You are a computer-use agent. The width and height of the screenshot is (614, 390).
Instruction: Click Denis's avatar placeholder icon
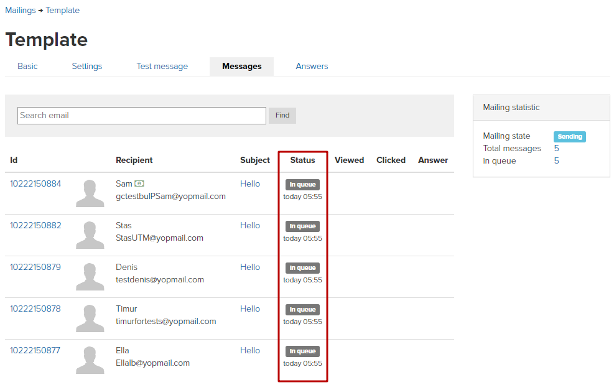click(x=90, y=277)
